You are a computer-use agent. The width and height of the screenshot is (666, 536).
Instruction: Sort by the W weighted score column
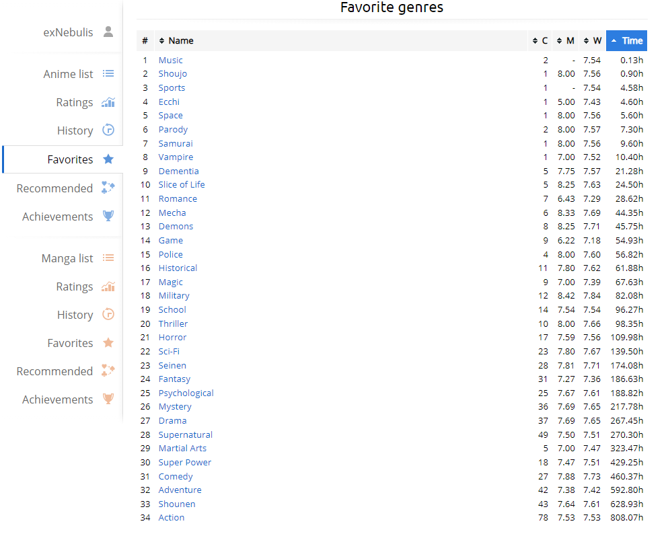593,41
